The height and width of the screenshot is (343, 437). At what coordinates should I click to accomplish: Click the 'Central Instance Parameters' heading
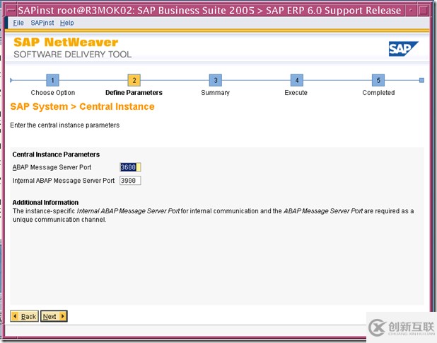click(56, 154)
